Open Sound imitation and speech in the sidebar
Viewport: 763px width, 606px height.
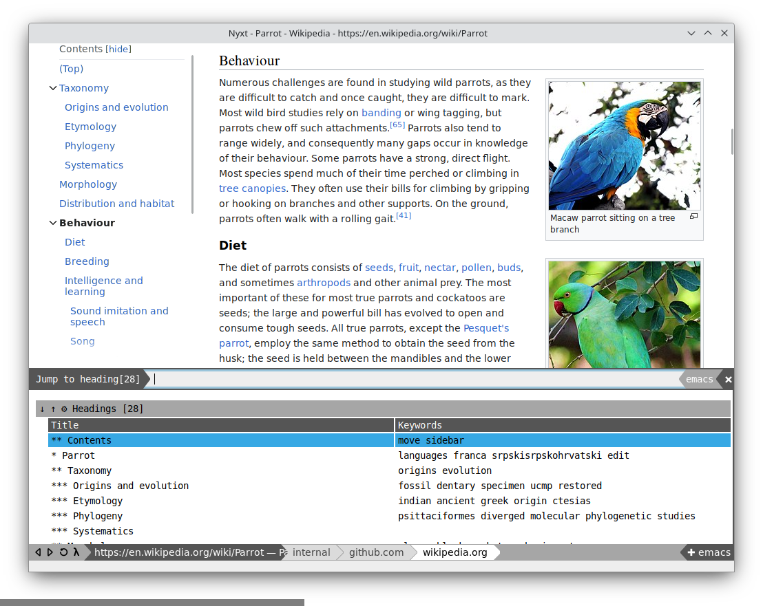pyautogui.click(x=119, y=316)
